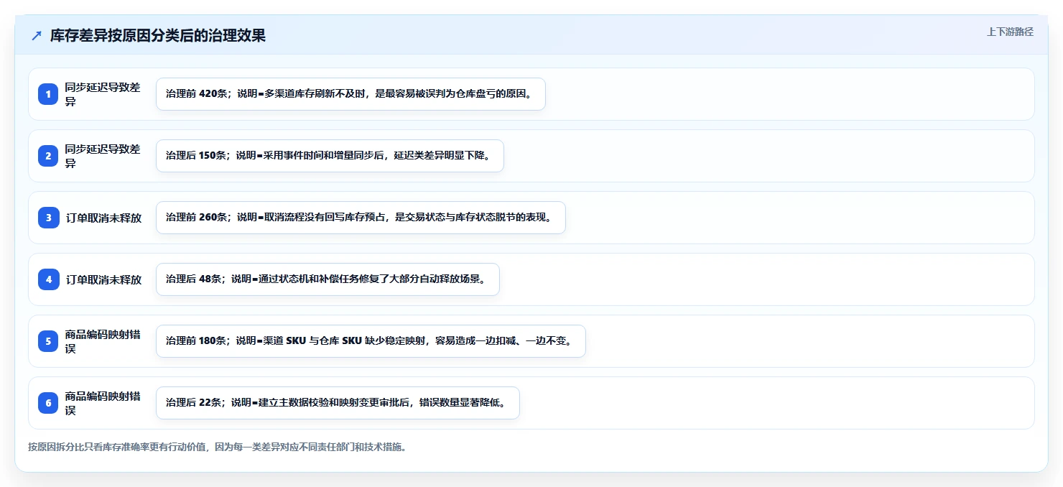Image resolution: width=1063 pixels, height=487 pixels.
Task: Select step badge number 2
Action: click(48, 156)
